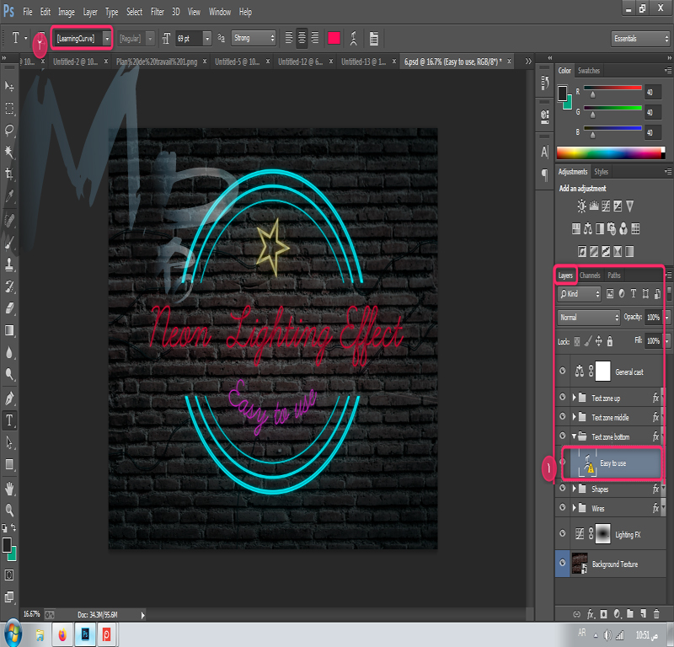The width and height of the screenshot is (674, 647).
Task: Click the color spectrum ramp
Action: (x=610, y=152)
